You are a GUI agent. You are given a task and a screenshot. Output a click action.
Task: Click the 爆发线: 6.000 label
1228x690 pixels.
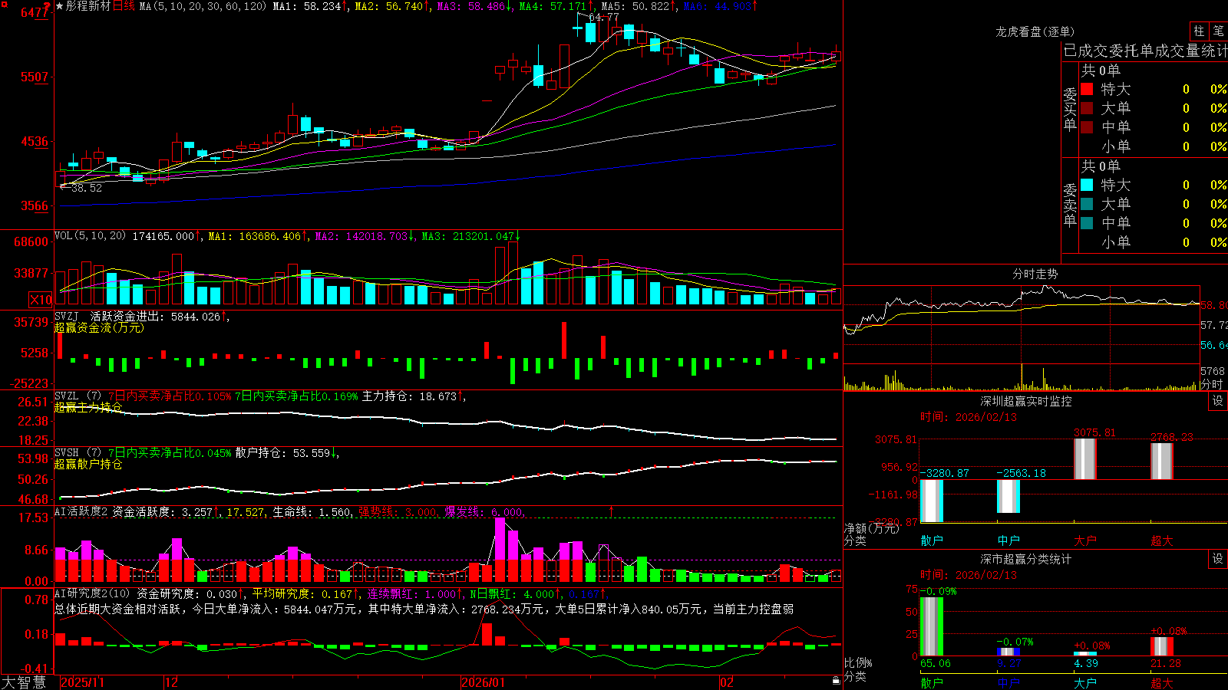(484, 511)
